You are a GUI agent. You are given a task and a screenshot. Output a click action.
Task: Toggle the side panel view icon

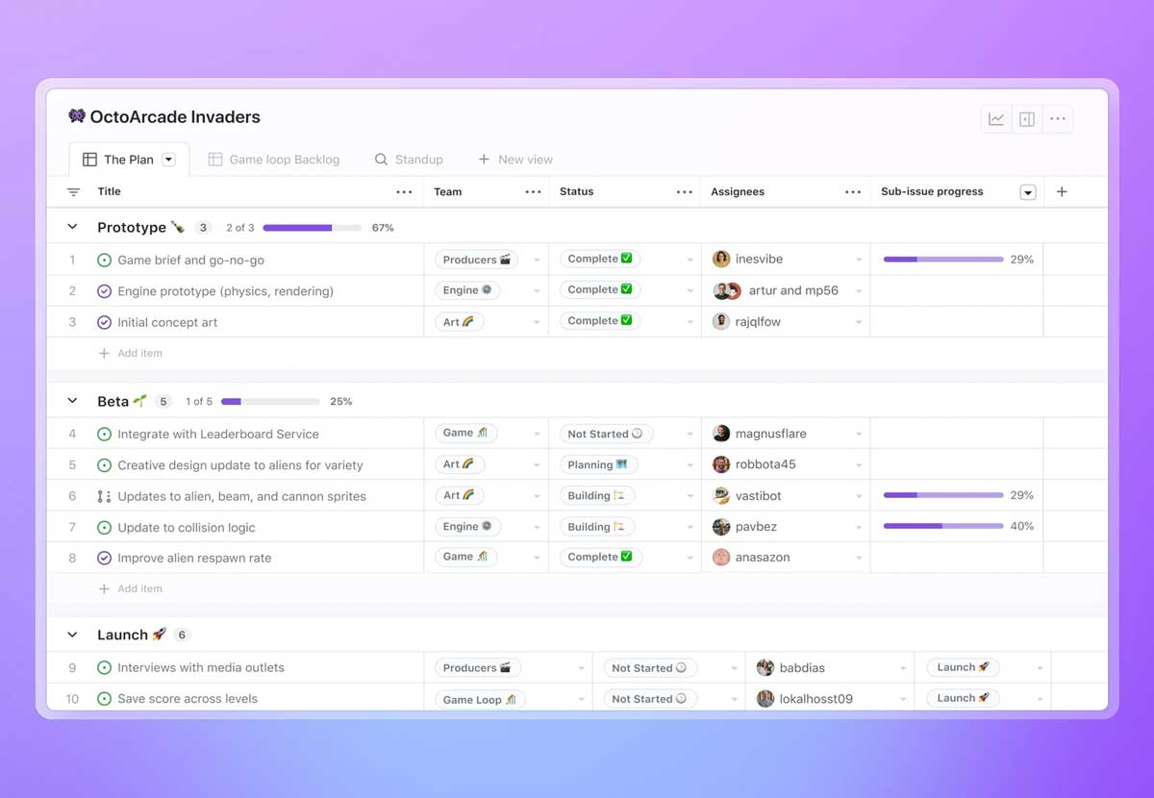pos(1026,118)
